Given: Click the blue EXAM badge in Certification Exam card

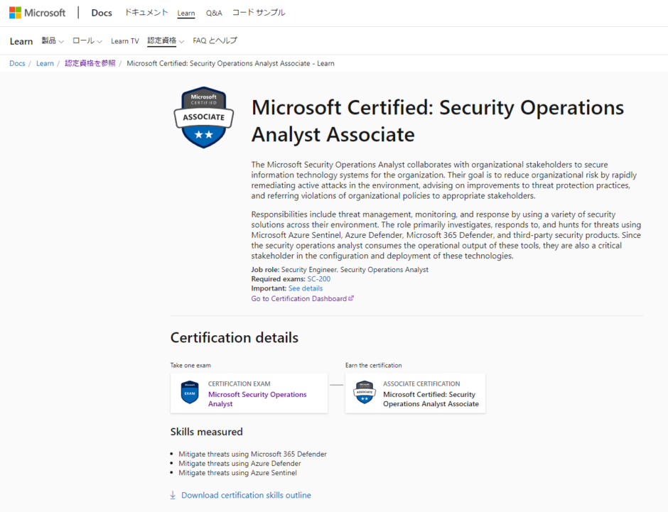Looking at the screenshot, I should click(189, 392).
